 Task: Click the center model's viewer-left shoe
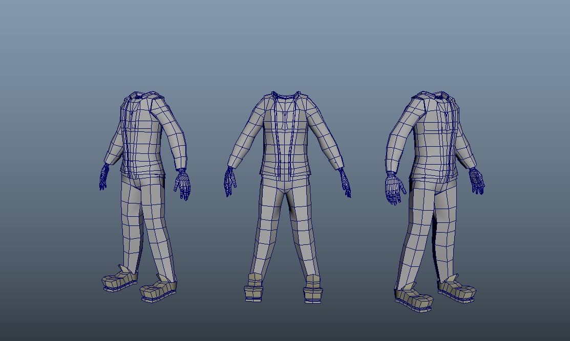click(254, 287)
